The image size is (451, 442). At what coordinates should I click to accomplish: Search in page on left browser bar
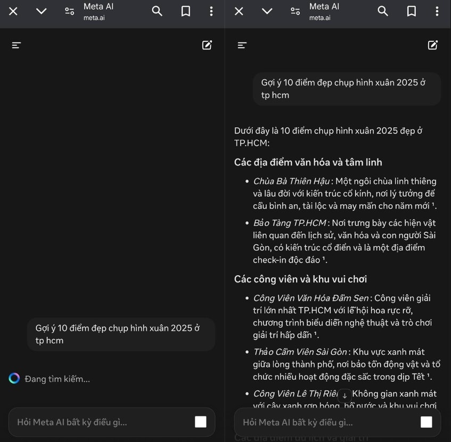[157, 11]
